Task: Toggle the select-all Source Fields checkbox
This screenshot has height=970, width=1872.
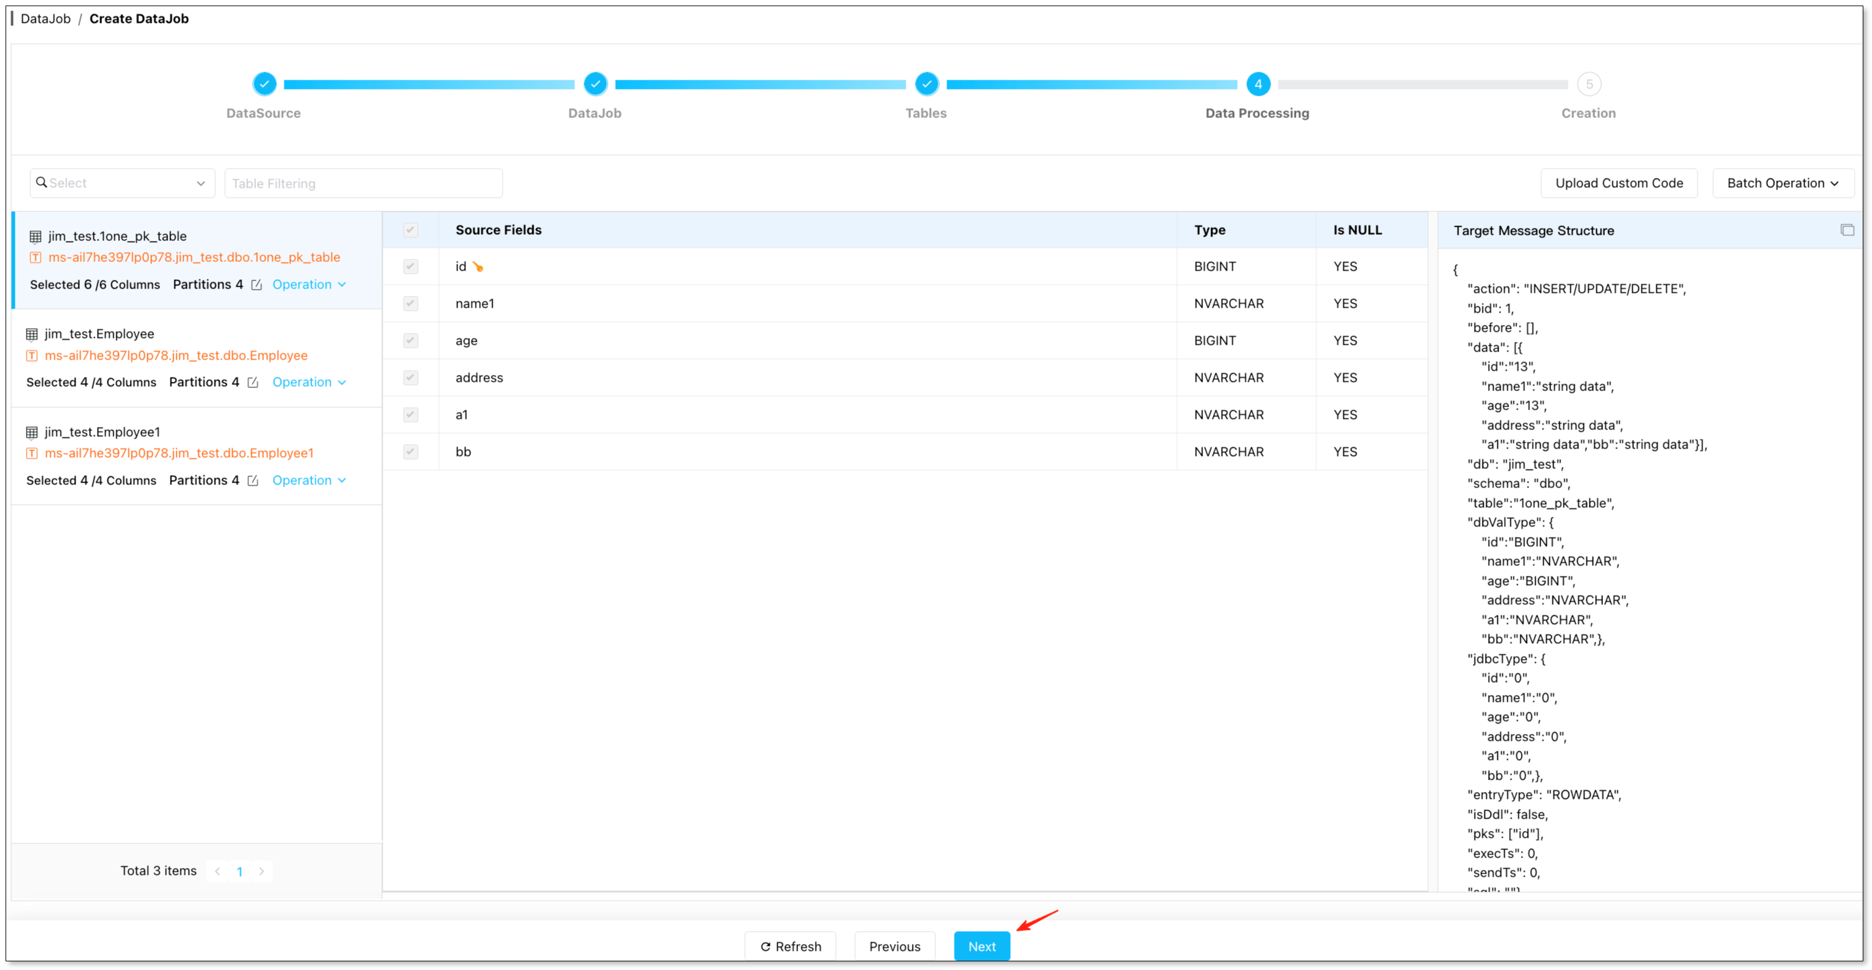Action: [x=411, y=230]
